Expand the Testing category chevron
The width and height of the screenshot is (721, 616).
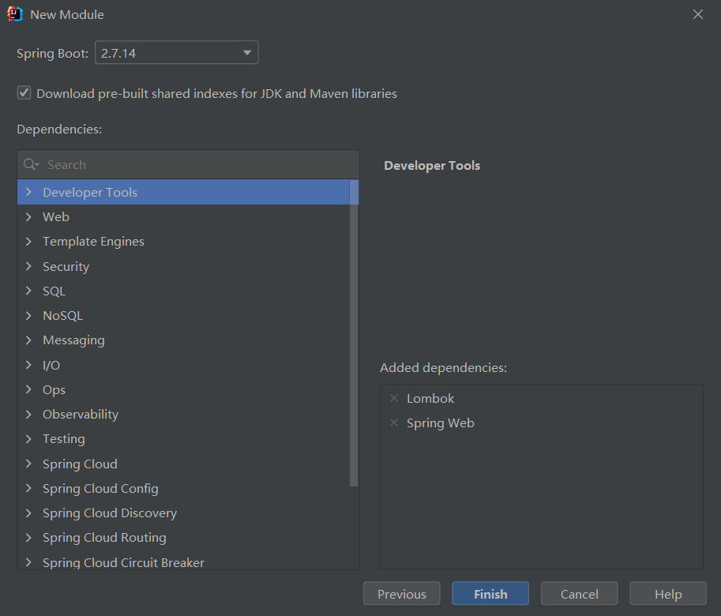point(28,439)
